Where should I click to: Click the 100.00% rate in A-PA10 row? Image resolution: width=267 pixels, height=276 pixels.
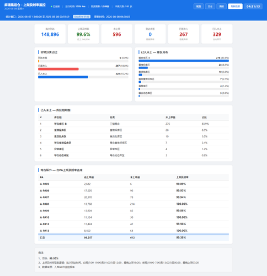coord(182,217)
